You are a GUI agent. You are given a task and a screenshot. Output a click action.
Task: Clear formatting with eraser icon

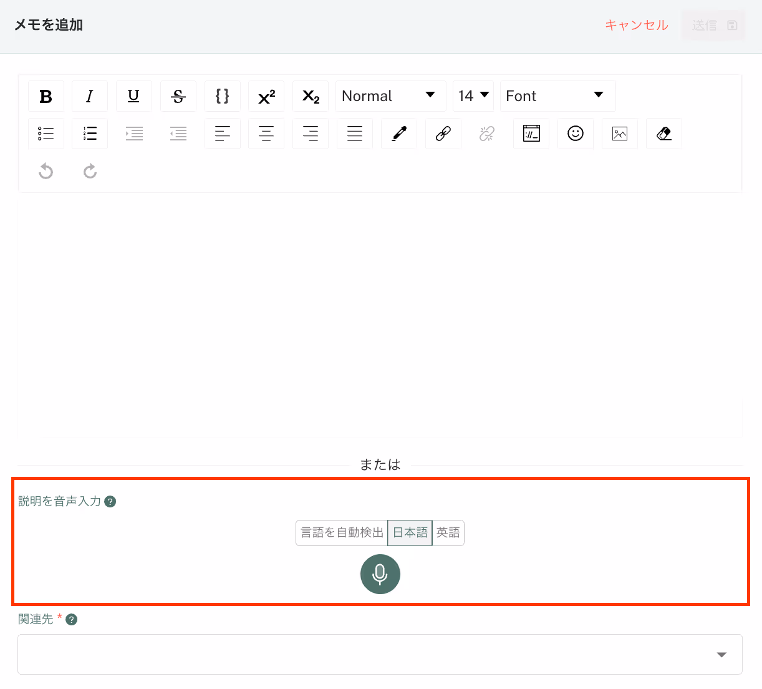664,134
